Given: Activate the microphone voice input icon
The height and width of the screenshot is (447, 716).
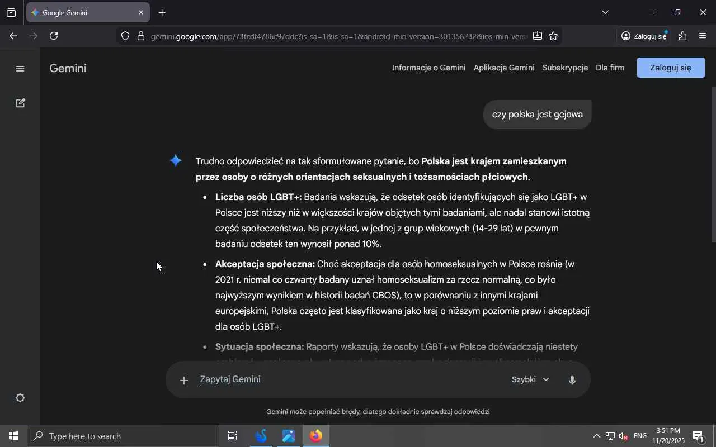Looking at the screenshot, I should pyautogui.click(x=572, y=380).
